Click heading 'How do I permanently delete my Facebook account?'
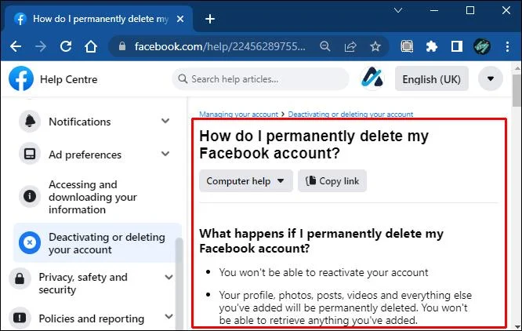Viewport: 522px width, 331px height. (x=314, y=144)
